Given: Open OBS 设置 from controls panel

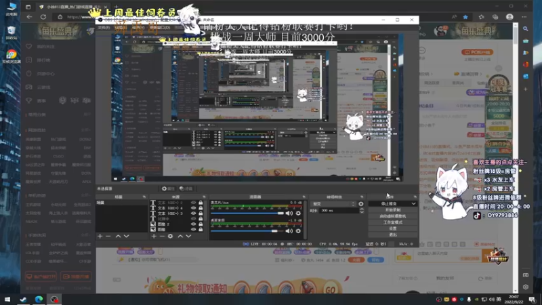Looking at the screenshot, I should coord(393,228).
